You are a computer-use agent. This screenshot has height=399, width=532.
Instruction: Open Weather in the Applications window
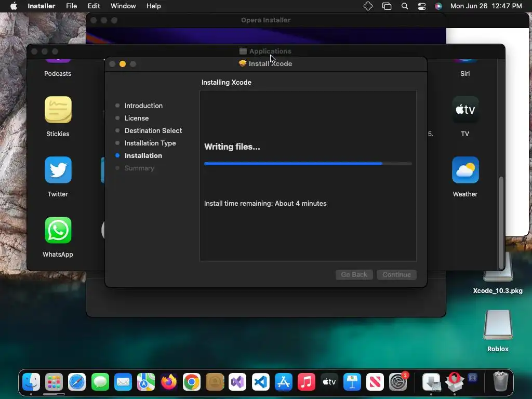(x=465, y=170)
